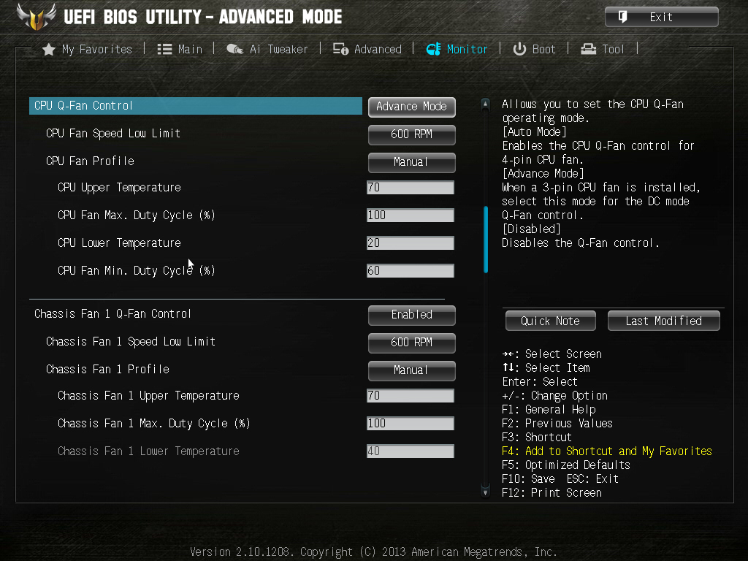Open the CPU Fan Profile Manual dropdown

[412, 162]
